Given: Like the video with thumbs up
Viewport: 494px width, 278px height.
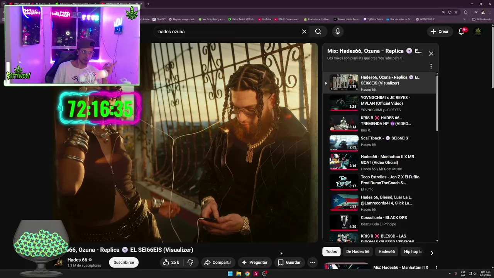Looking at the screenshot, I should pos(171,263).
